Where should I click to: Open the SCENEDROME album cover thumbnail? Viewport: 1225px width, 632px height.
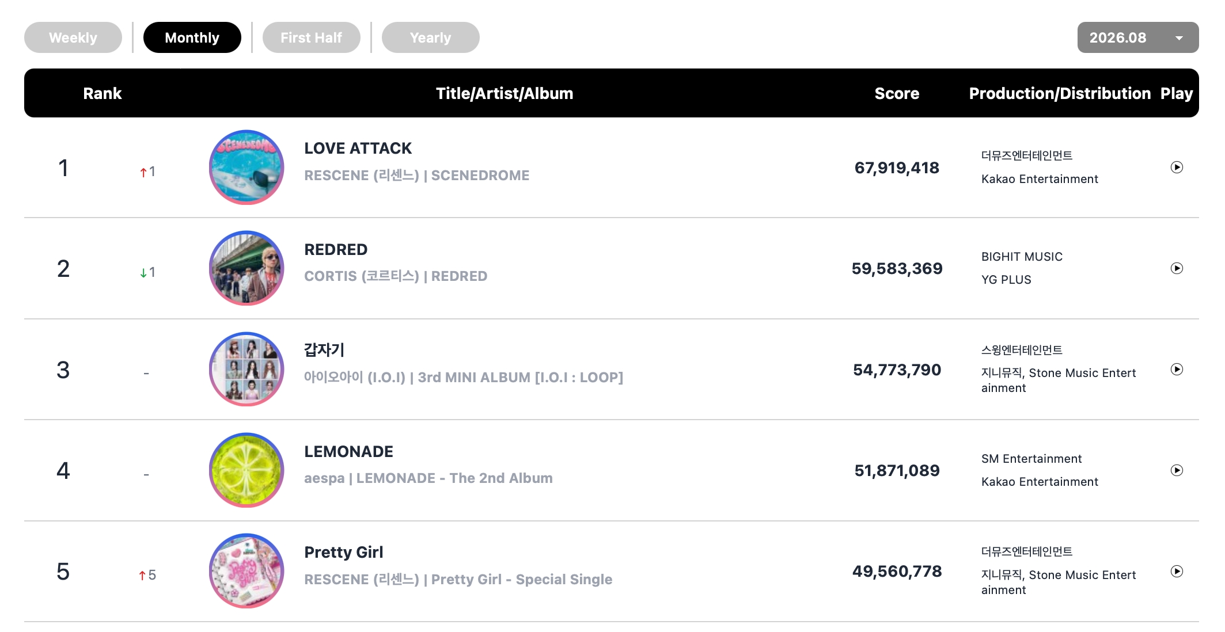pyautogui.click(x=246, y=167)
